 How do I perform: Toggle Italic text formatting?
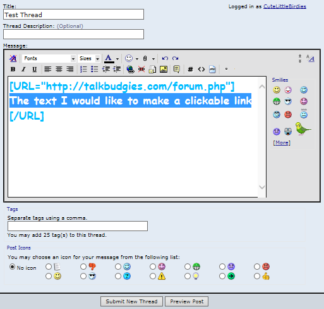[23, 69]
